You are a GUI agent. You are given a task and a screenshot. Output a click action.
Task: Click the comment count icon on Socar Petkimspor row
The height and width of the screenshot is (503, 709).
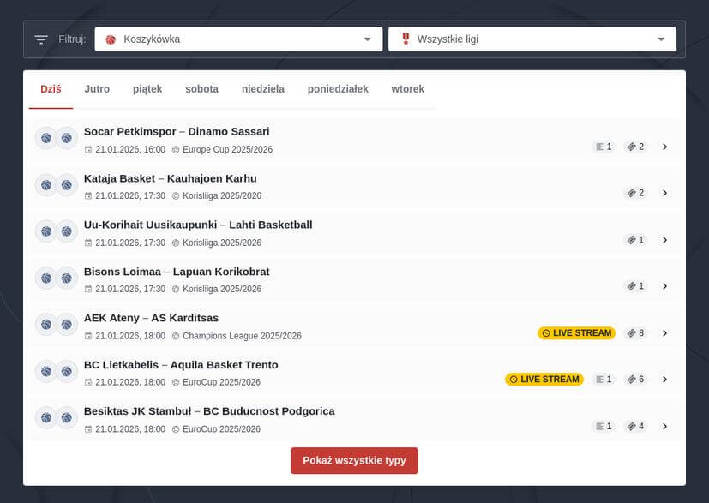[x=601, y=147]
